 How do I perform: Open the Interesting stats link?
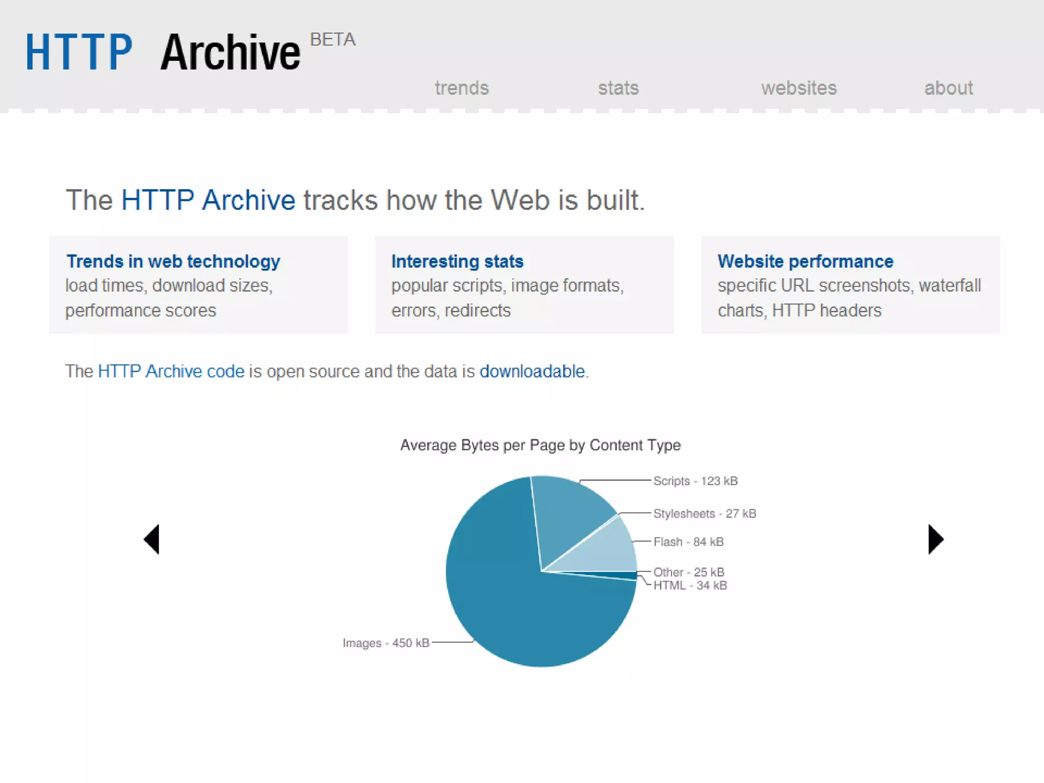click(457, 261)
